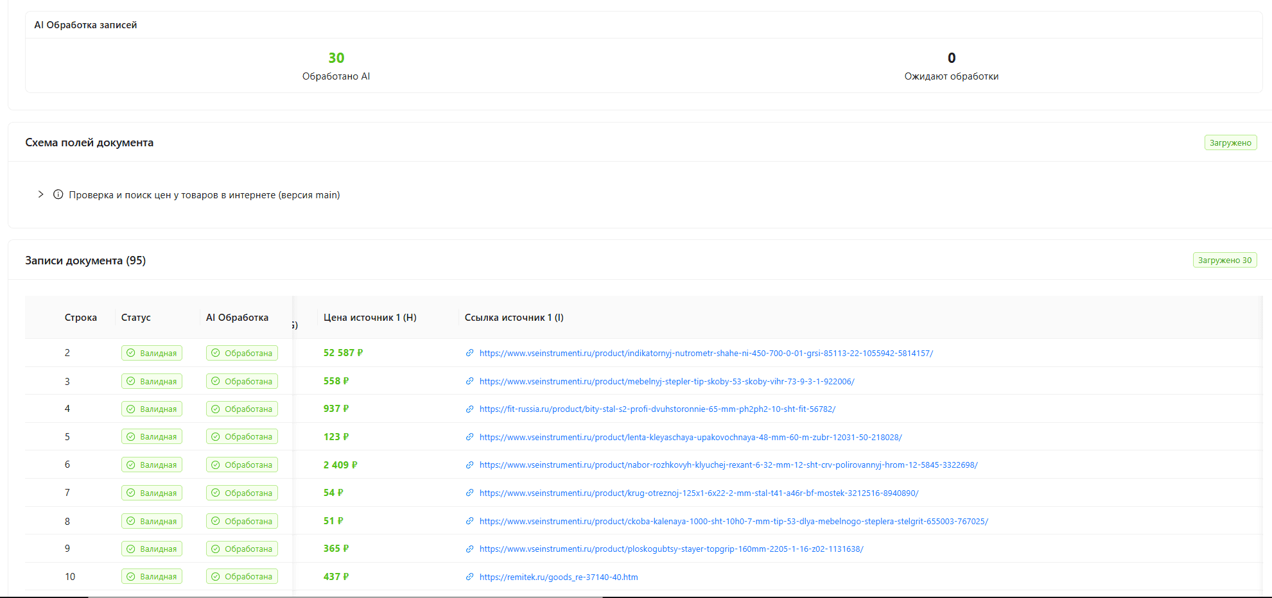The height and width of the screenshot is (598, 1272).
Task: Click the 'Загружено 30' badge
Action: [1224, 260]
